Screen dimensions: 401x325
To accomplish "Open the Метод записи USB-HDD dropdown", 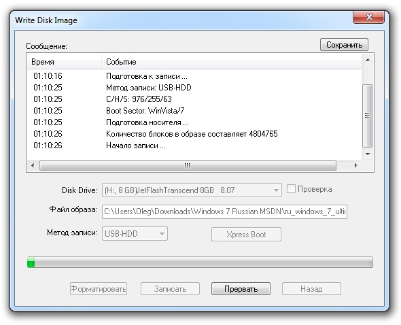I will pos(135,234).
